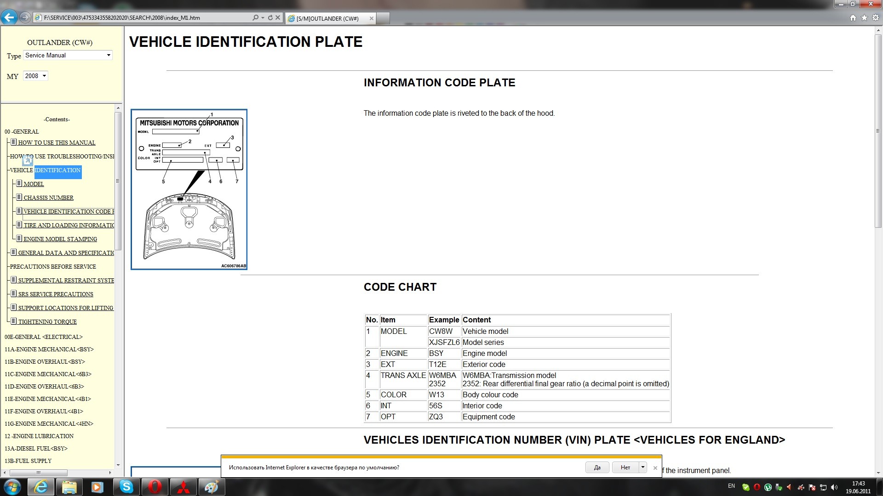Launch Windows Media Player from taskbar
883x496 pixels.
point(97,487)
